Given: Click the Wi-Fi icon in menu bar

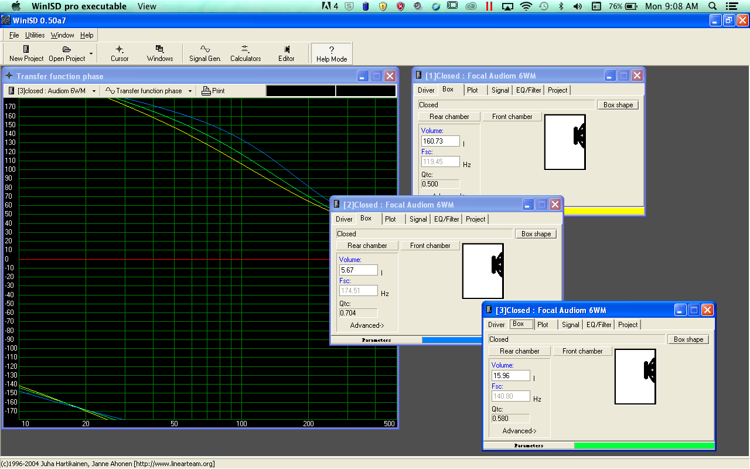Looking at the screenshot, I should tap(526, 6).
